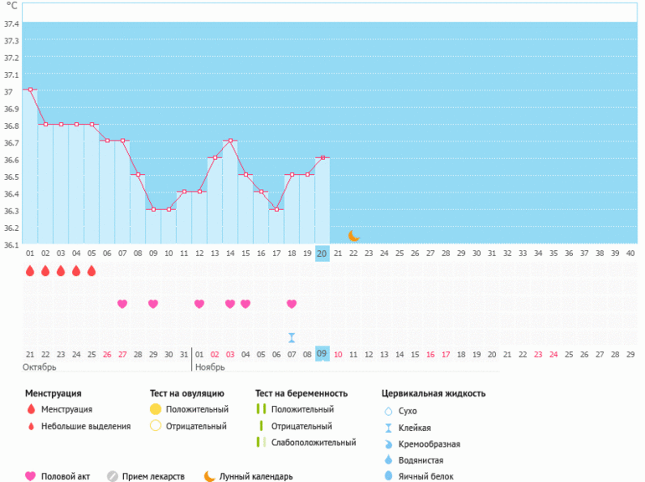
Task: Select the 36.7 peak point on day 14
Action: (230, 141)
